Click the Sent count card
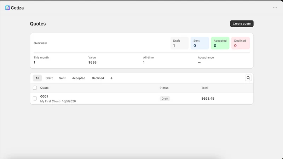This screenshot has height=159, width=283. (200, 43)
